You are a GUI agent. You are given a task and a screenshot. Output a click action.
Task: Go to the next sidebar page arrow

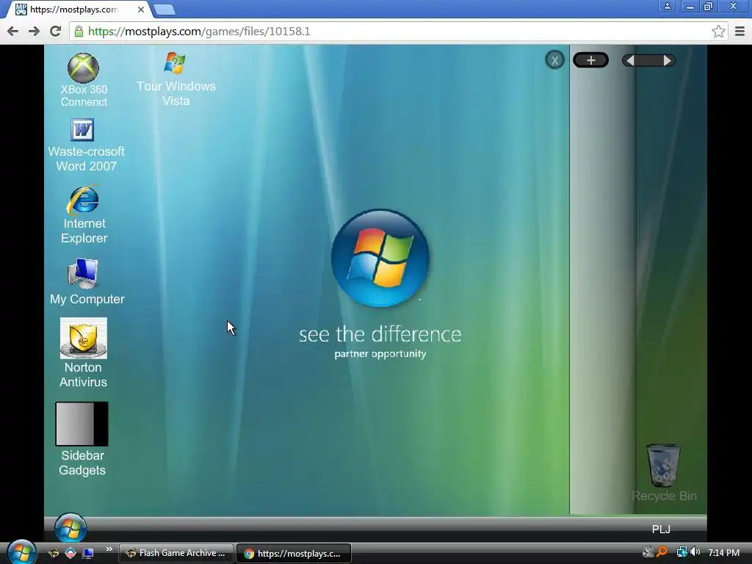click(x=667, y=60)
